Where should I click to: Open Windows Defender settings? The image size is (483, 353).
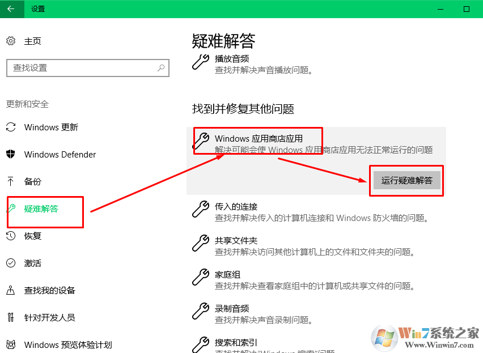(60, 154)
